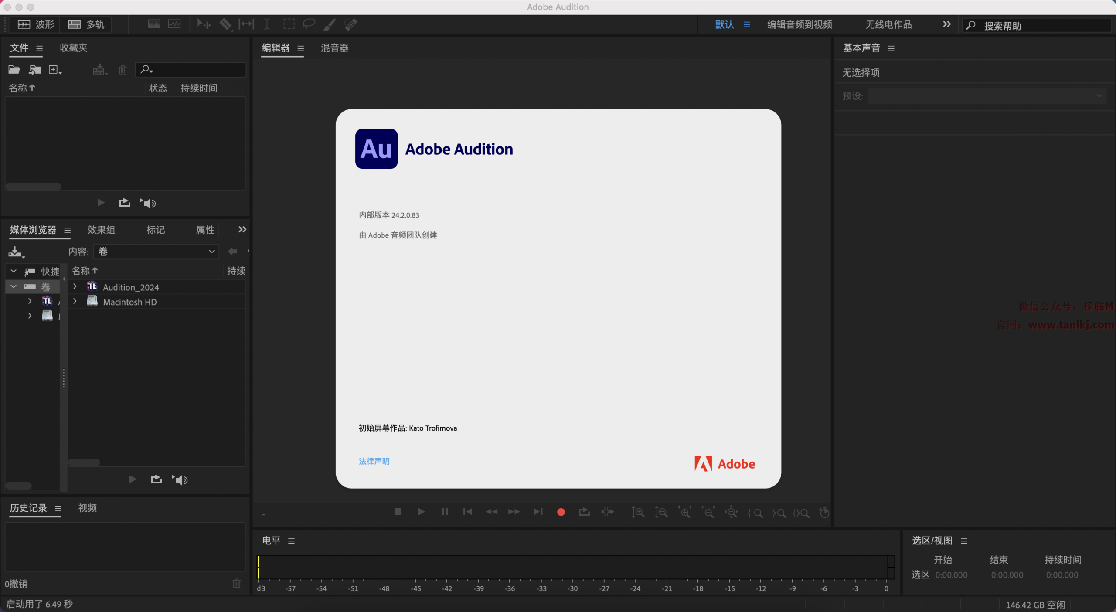Move playhead to previous marker
The image size is (1116, 612).
pos(467,512)
